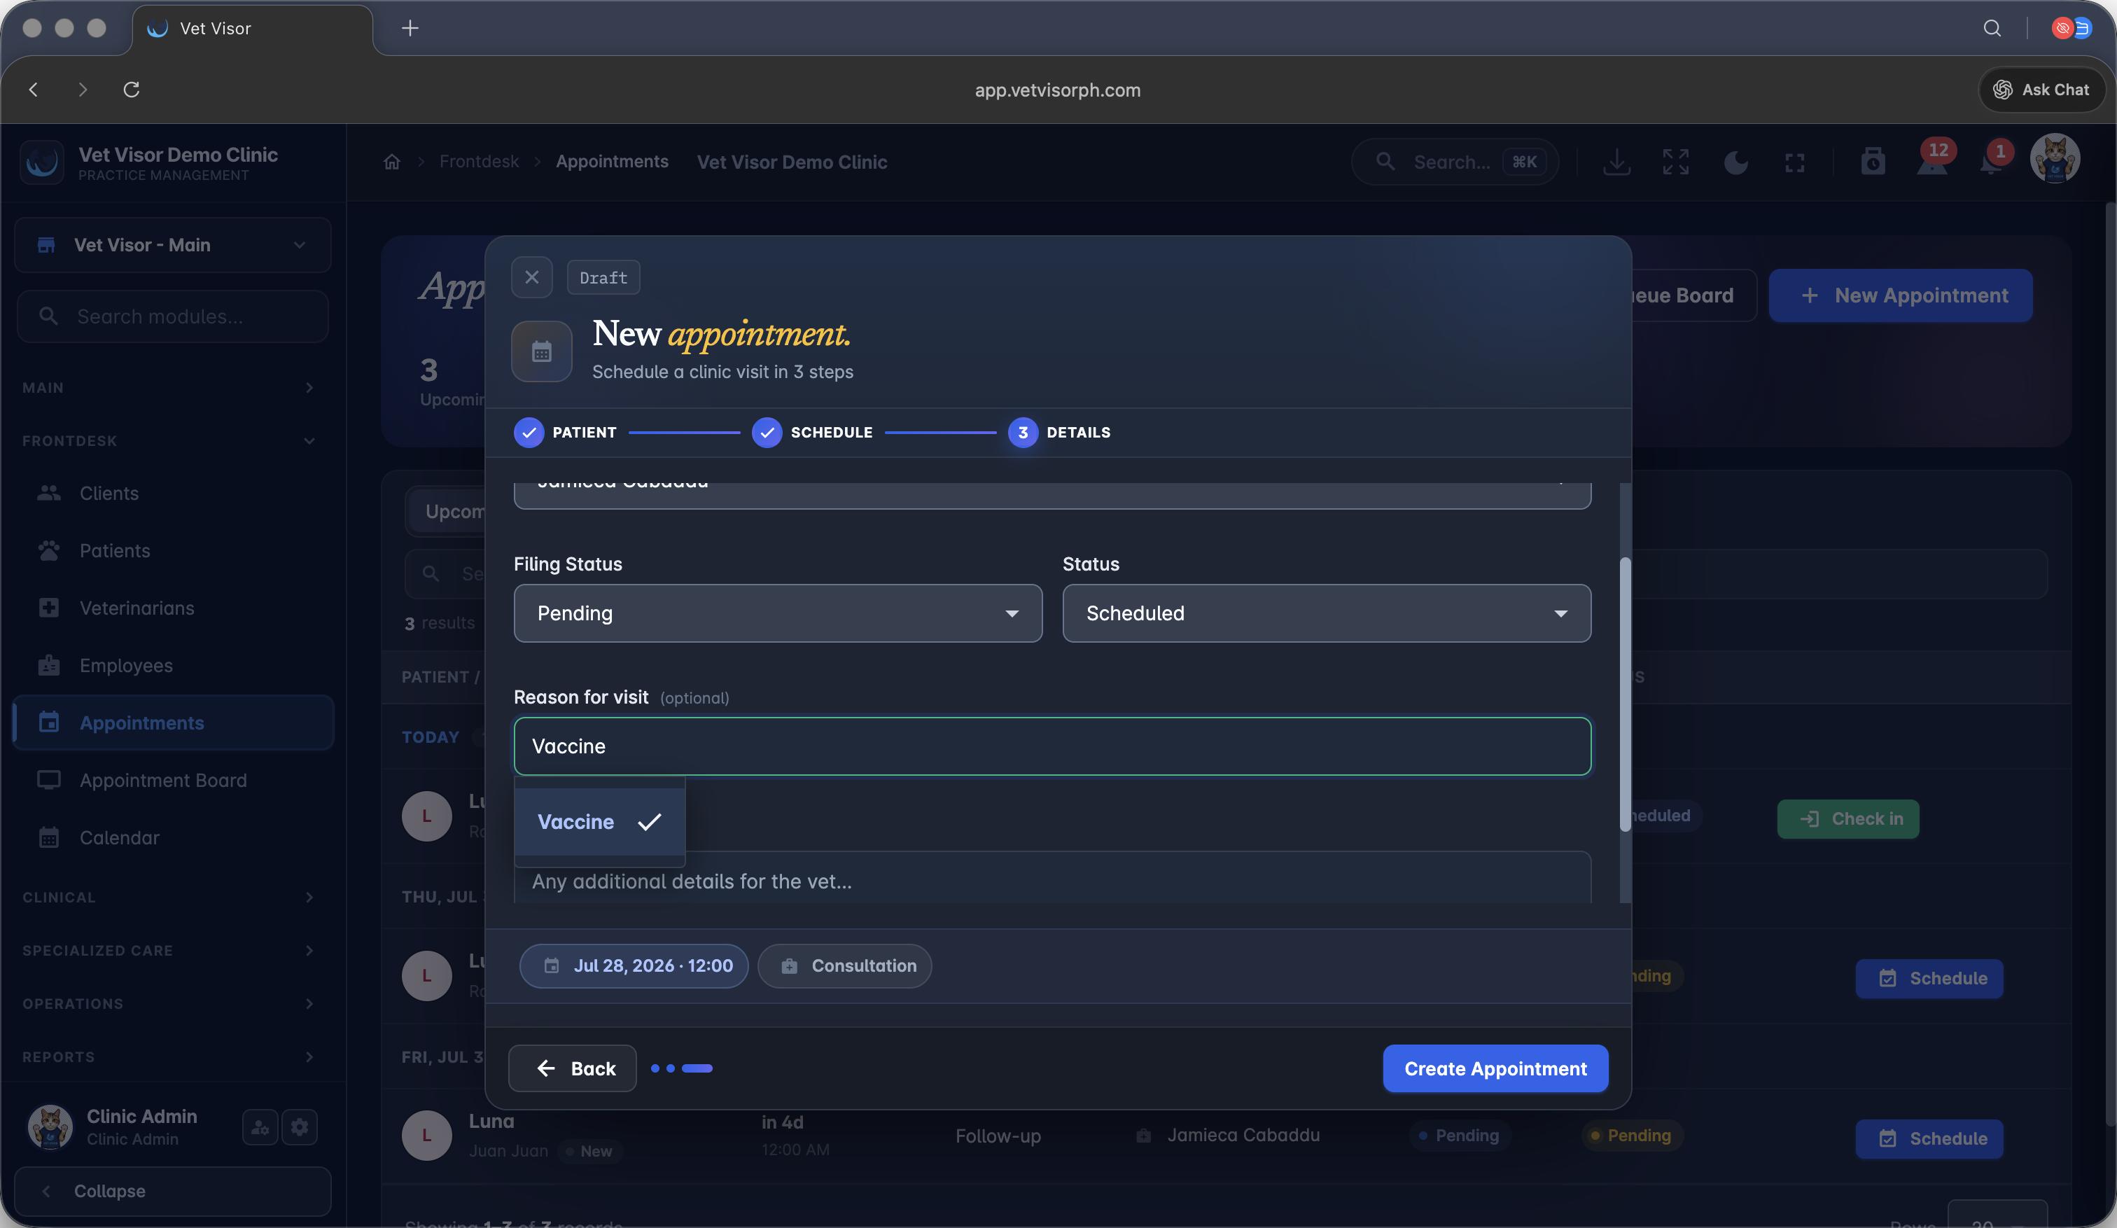The image size is (2117, 1228).
Task: Click the Draft status badge
Action: (603, 278)
